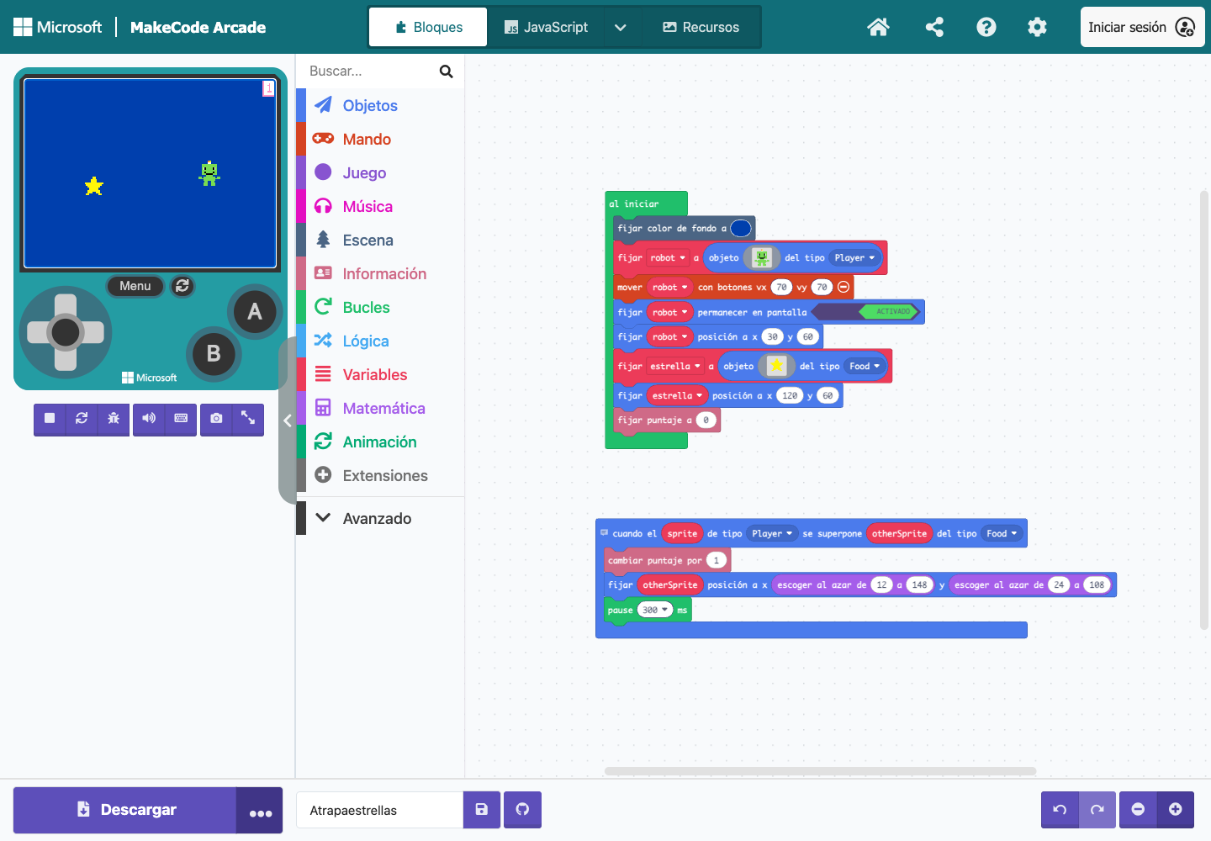Open the Matemática block category
This screenshot has height=841, width=1211.
(x=380, y=408)
